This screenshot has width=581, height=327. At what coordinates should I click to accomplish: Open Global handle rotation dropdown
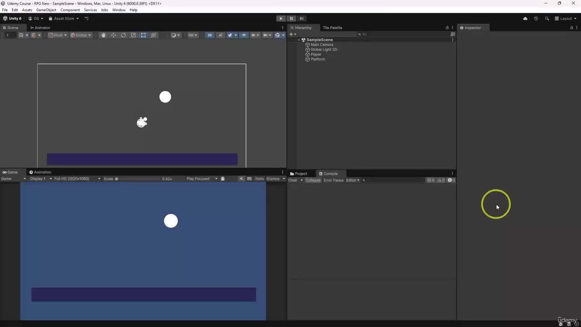[81, 35]
